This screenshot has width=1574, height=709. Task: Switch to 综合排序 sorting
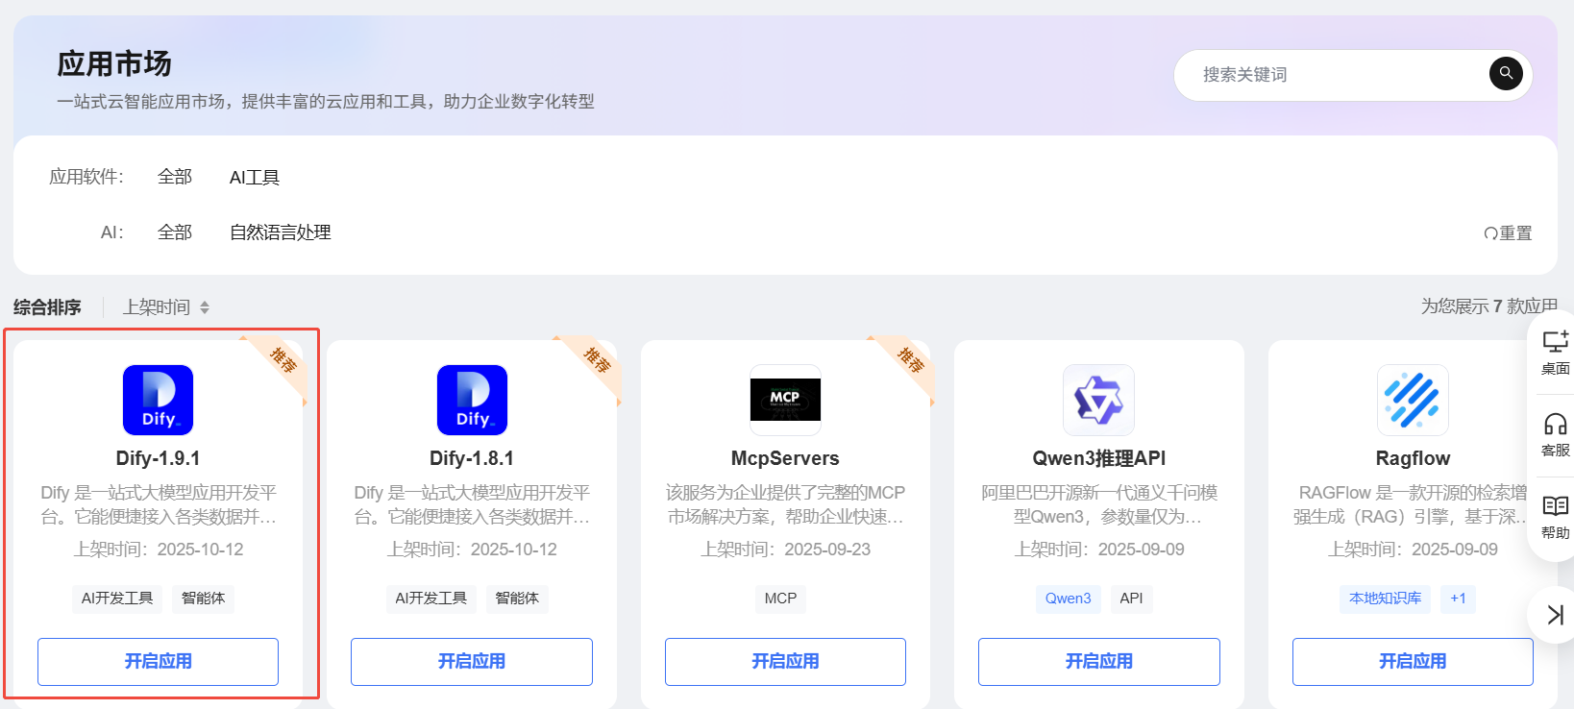click(x=47, y=307)
